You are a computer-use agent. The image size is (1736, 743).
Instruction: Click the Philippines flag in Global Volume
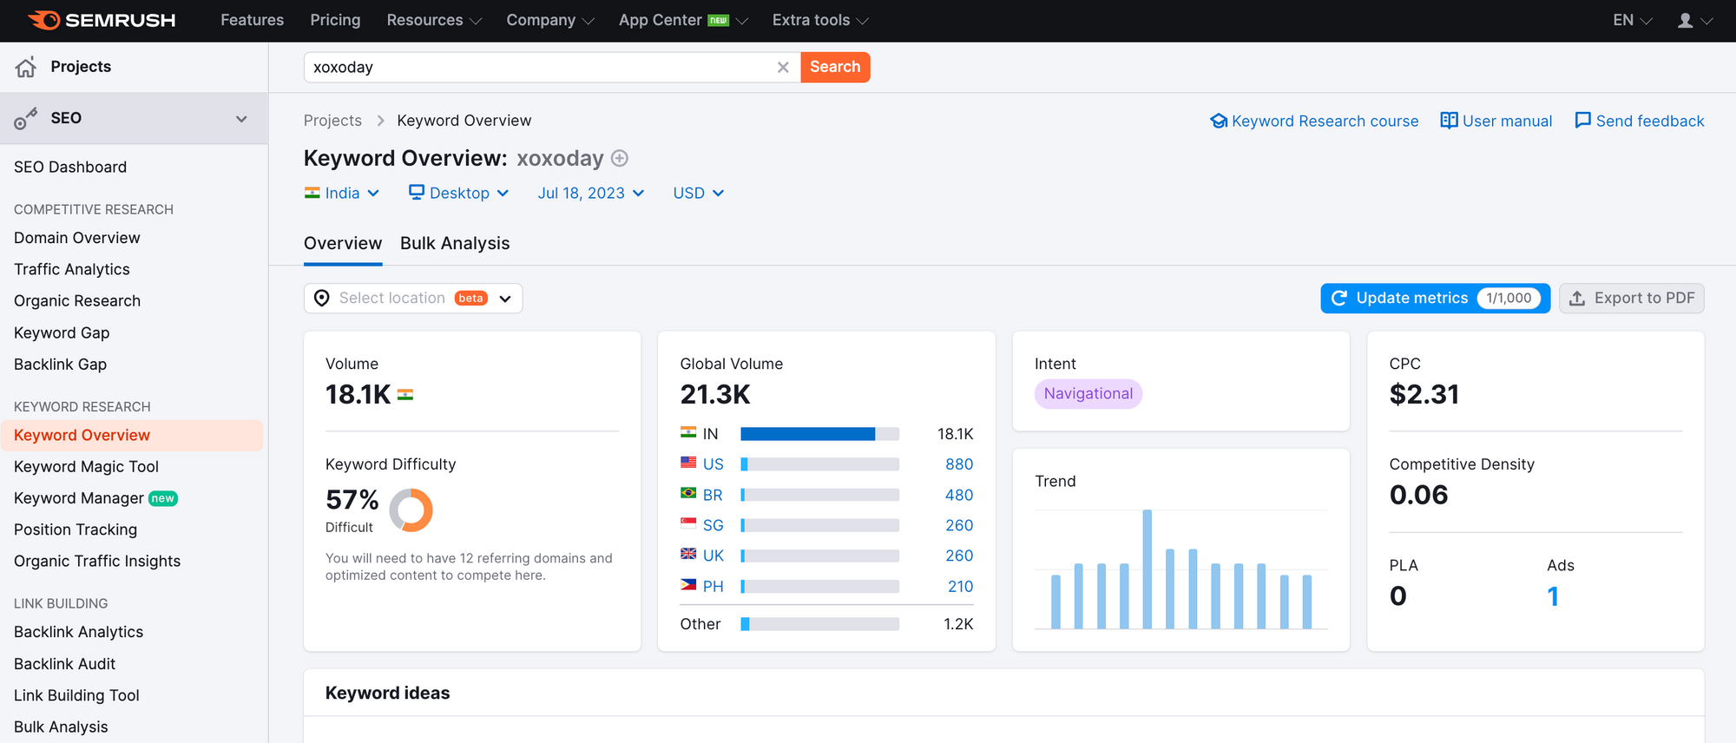[688, 585]
